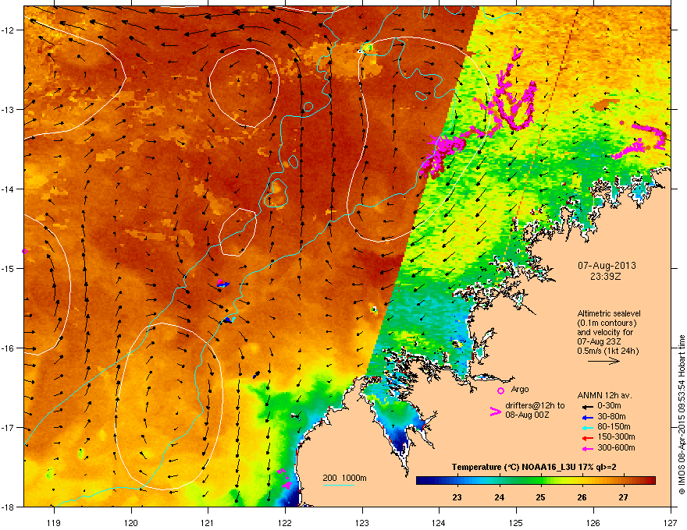Click the color bar tick label "23"
Viewport: 687px width, 530px height.
tap(457, 497)
